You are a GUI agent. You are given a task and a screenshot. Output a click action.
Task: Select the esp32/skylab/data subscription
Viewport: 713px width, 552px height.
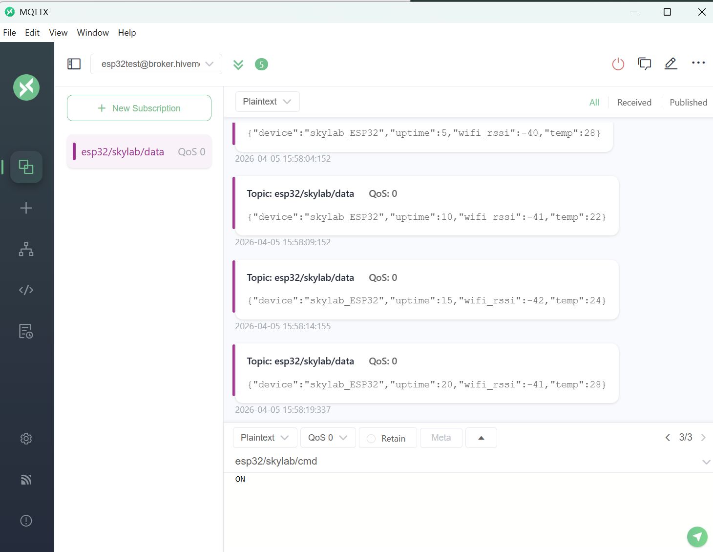pyautogui.click(x=139, y=152)
